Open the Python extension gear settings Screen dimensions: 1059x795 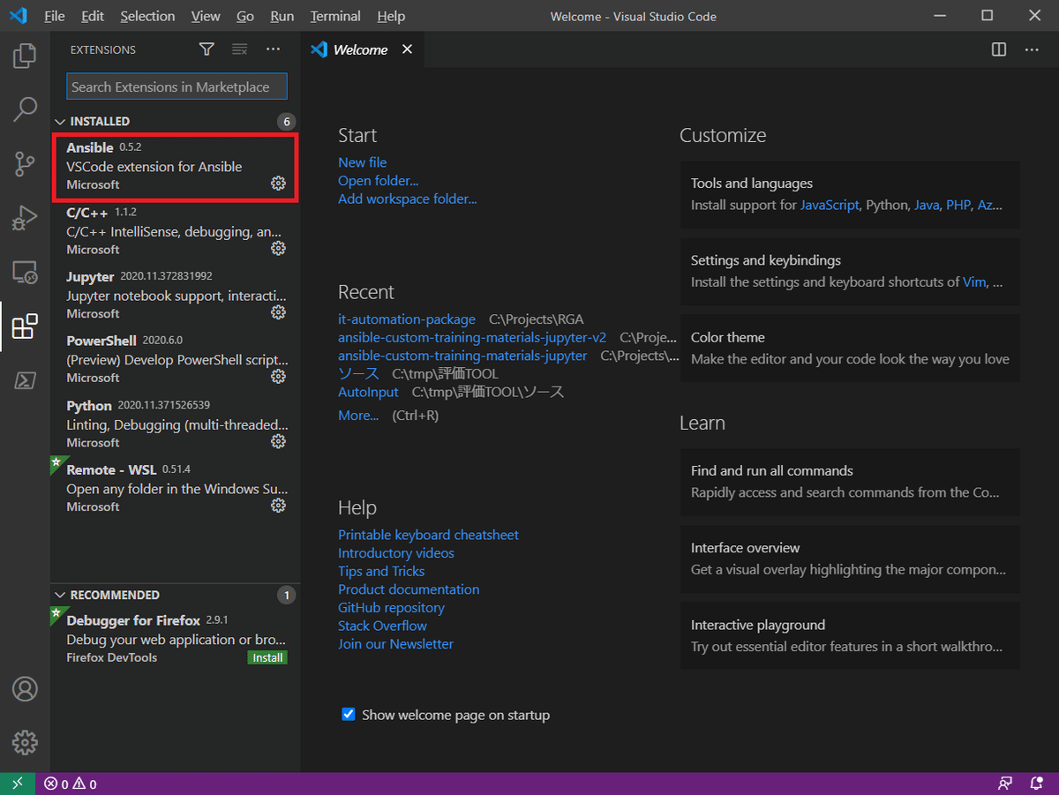point(278,441)
